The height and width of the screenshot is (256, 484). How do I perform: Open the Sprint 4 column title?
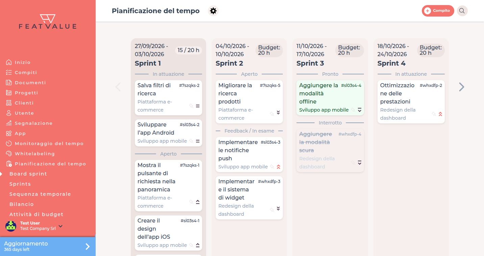click(x=391, y=63)
